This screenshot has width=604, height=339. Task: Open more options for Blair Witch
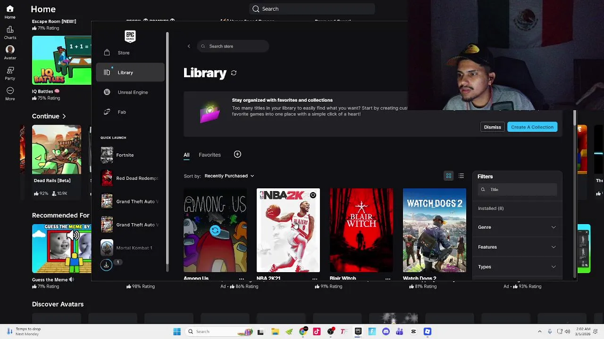tap(388, 279)
